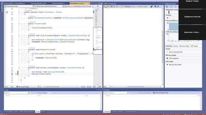The height and width of the screenshot is (115, 206).
Task: Click the Locals search magnifier icon
Action: pyautogui.click(x=29, y=93)
